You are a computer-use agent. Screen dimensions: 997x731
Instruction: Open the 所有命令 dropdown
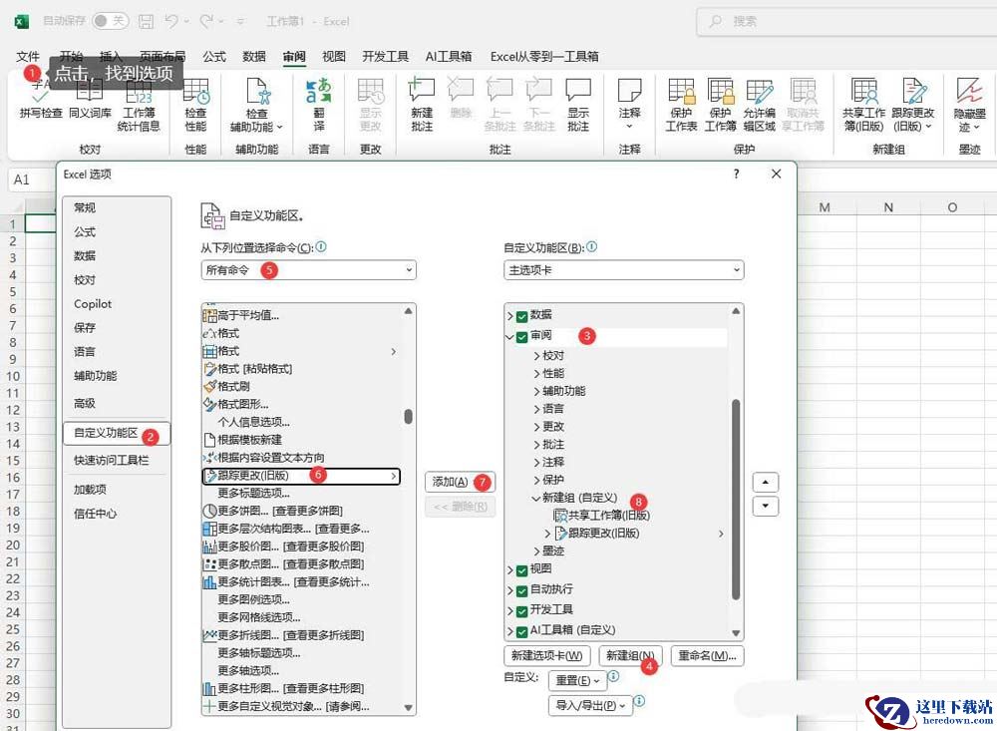point(308,270)
